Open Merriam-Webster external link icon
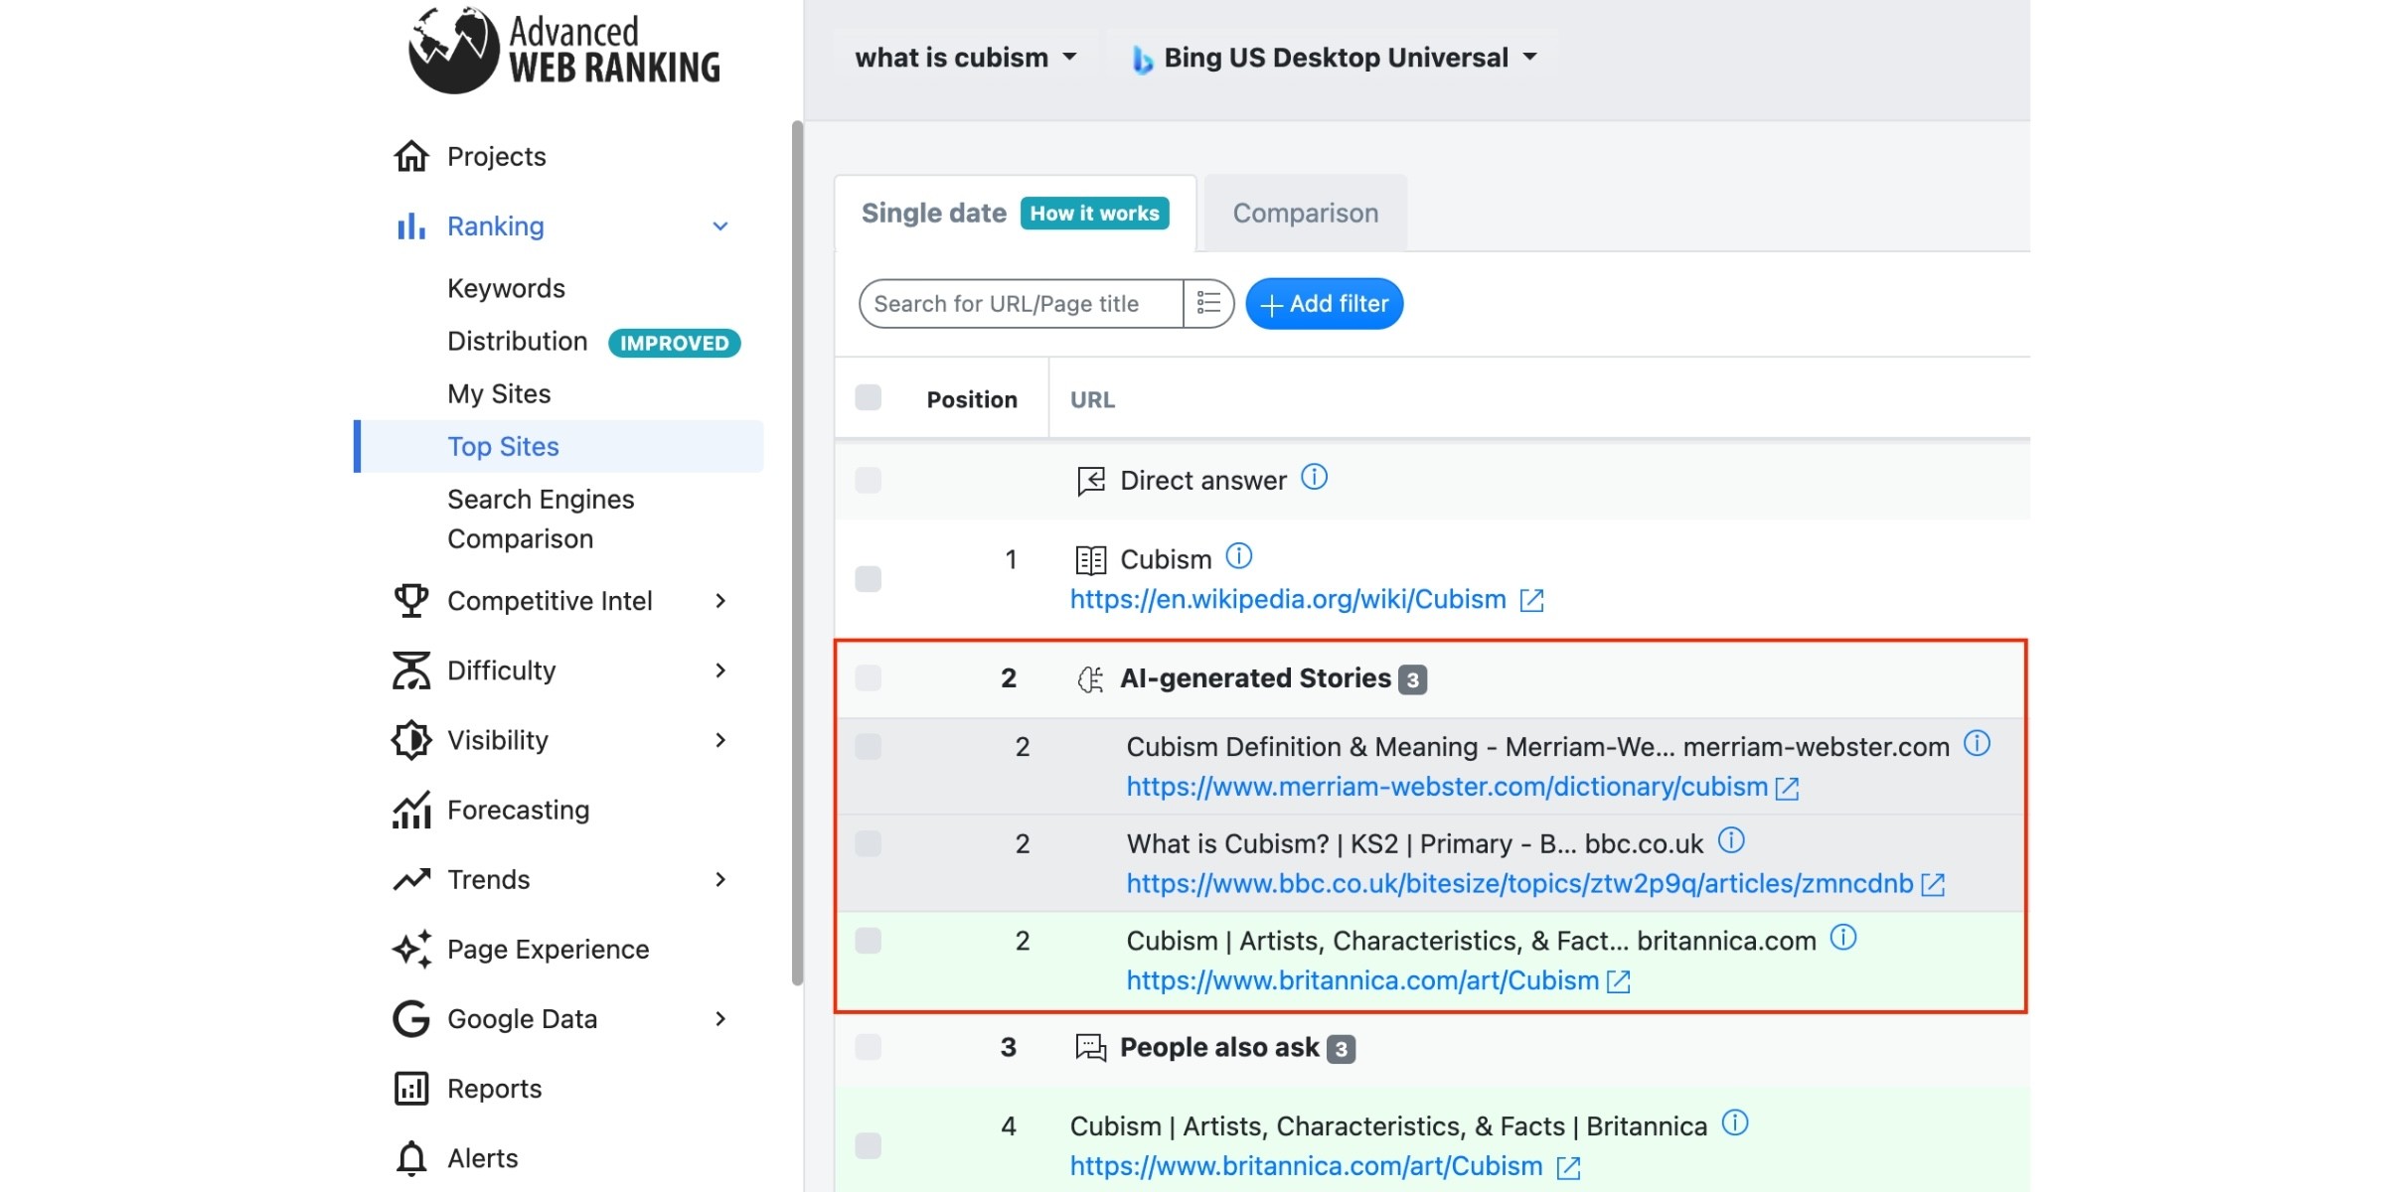The height and width of the screenshot is (1192, 2385). click(x=1788, y=788)
